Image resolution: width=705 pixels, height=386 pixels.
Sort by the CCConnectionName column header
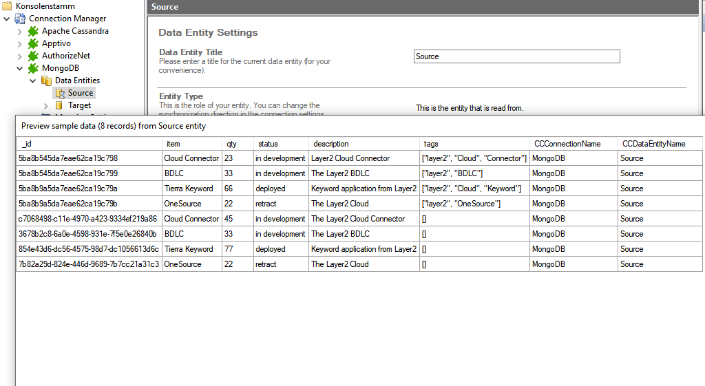[x=574, y=144]
